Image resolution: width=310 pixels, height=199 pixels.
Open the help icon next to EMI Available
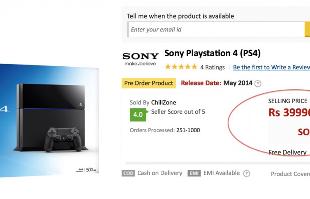coord(247,173)
